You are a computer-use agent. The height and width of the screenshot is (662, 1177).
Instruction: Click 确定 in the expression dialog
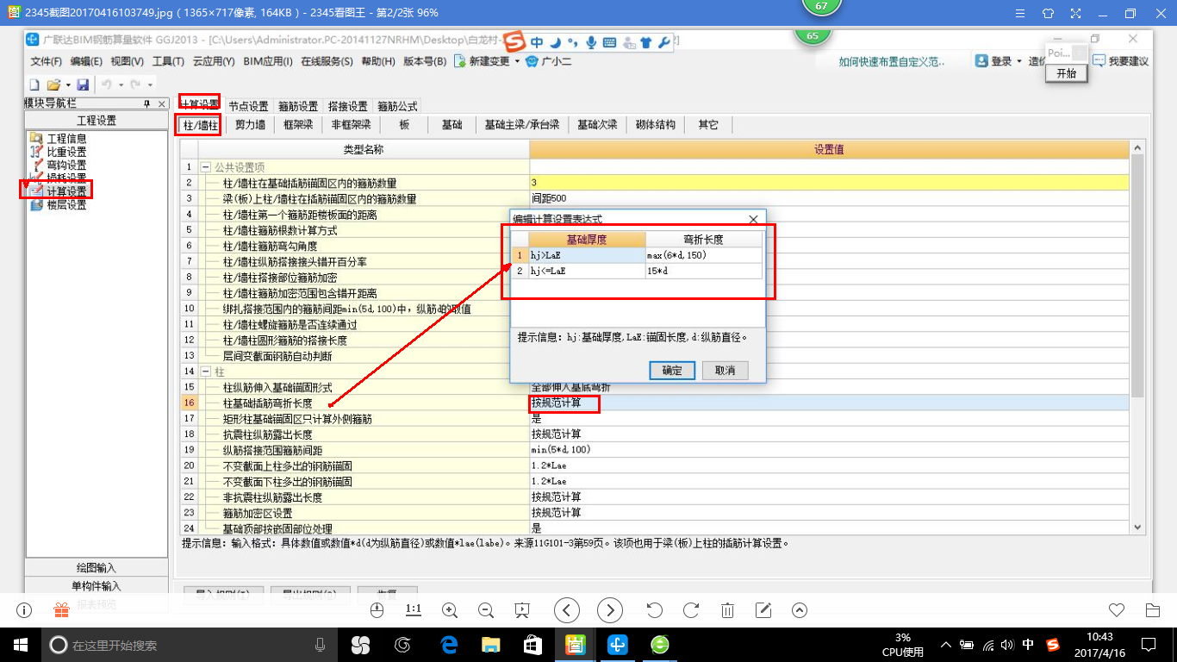[672, 370]
